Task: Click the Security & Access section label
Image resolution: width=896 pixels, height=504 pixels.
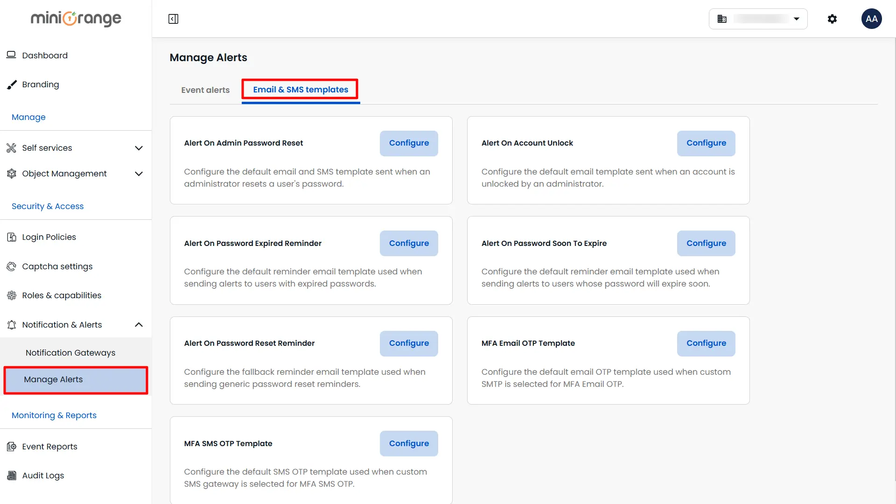Action: [48, 206]
